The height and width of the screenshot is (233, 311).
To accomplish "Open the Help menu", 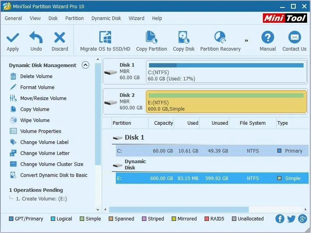I will [157, 18].
